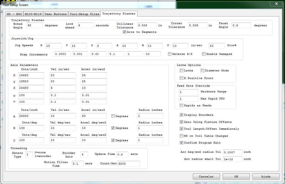Screen dimensions: 285x184
Task: Toggle the Arcs to Segments checkbox
Action: [124, 32]
